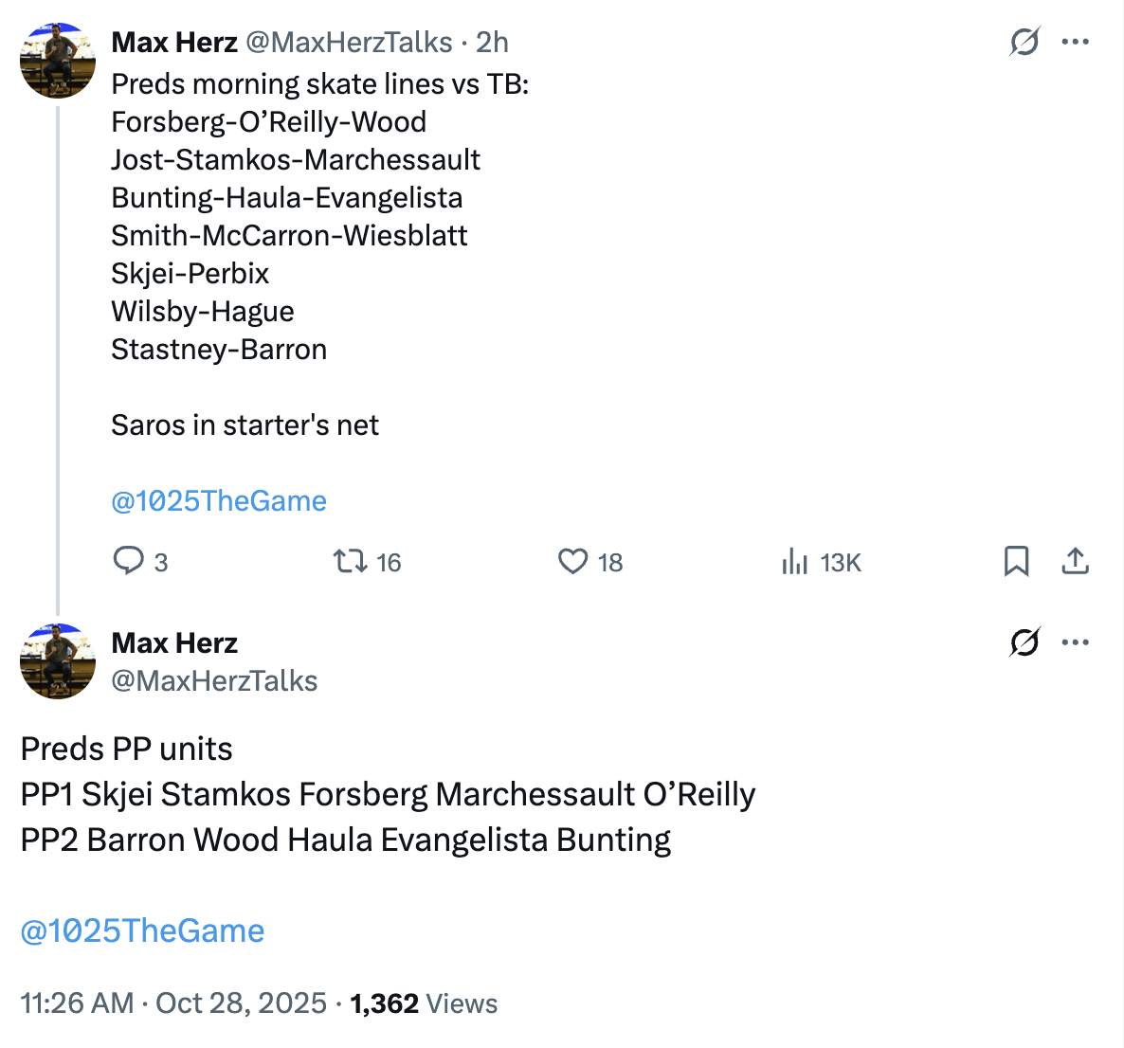Screen dimensions: 1124x1048
Task: Open Max Herz avatar on first tweet
Action: pos(58,61)
